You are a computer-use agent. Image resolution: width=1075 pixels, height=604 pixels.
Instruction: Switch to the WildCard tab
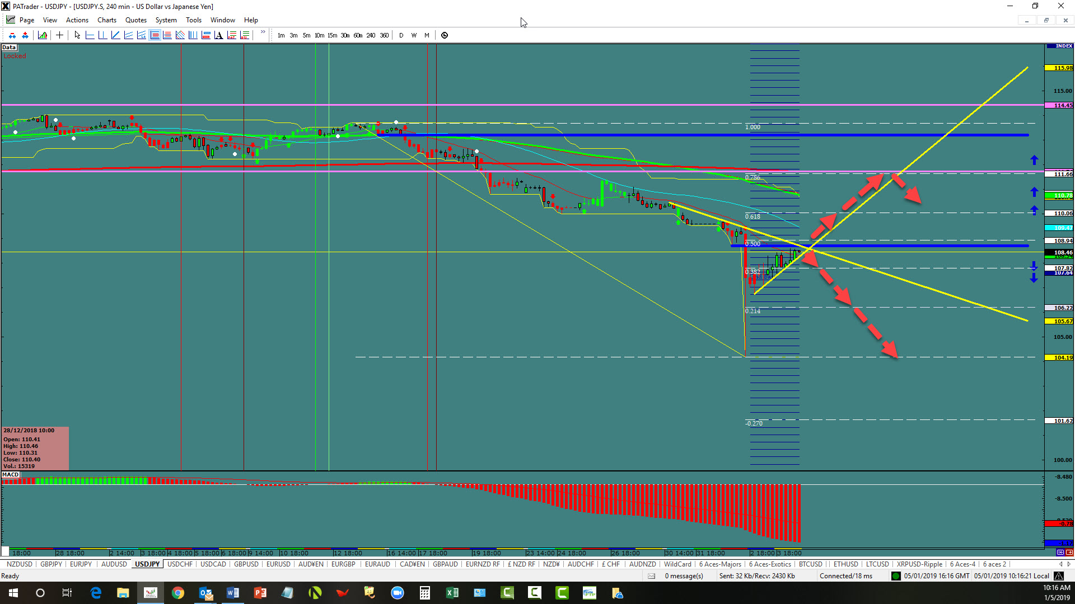coord(677,564)
